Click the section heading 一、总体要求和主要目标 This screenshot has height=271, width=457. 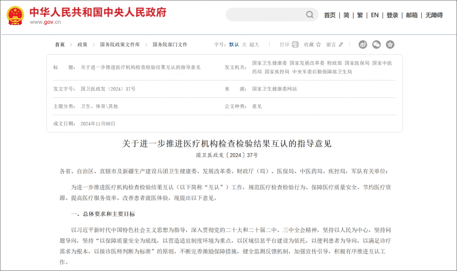103,214
